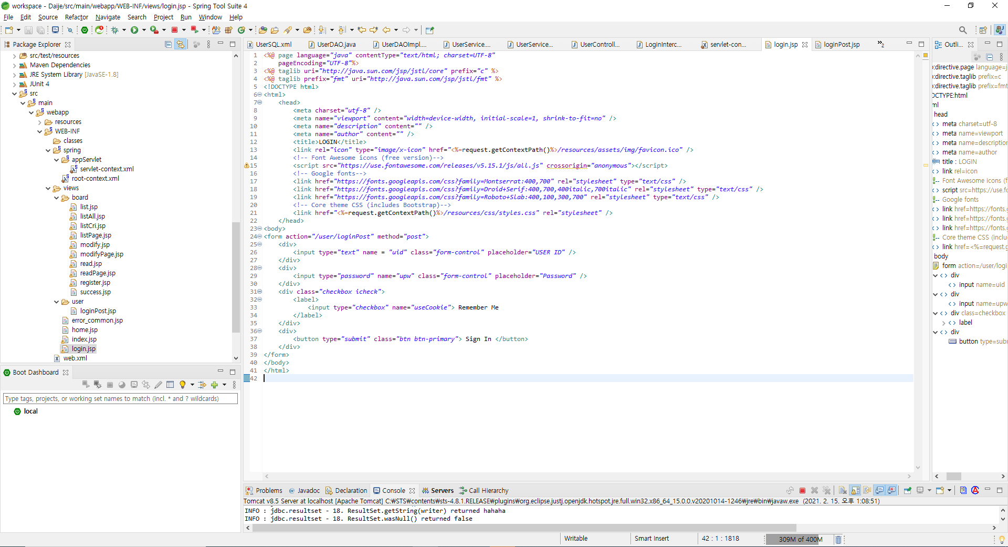Screen dimensions: 1008x547
Task: Click Boot Dashboard properties table icon
Action: [170, 385]
